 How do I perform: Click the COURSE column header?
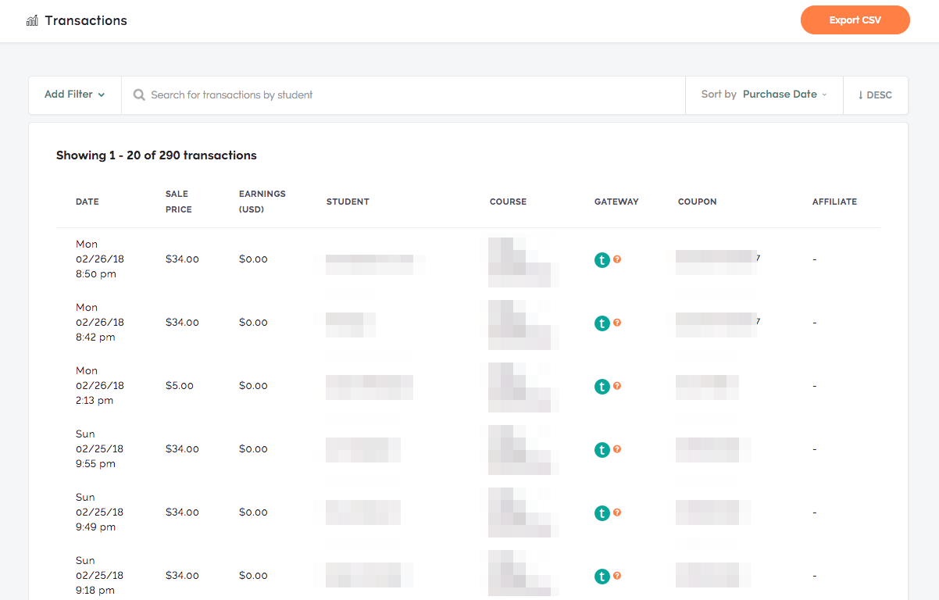click(x=508, y=202)
